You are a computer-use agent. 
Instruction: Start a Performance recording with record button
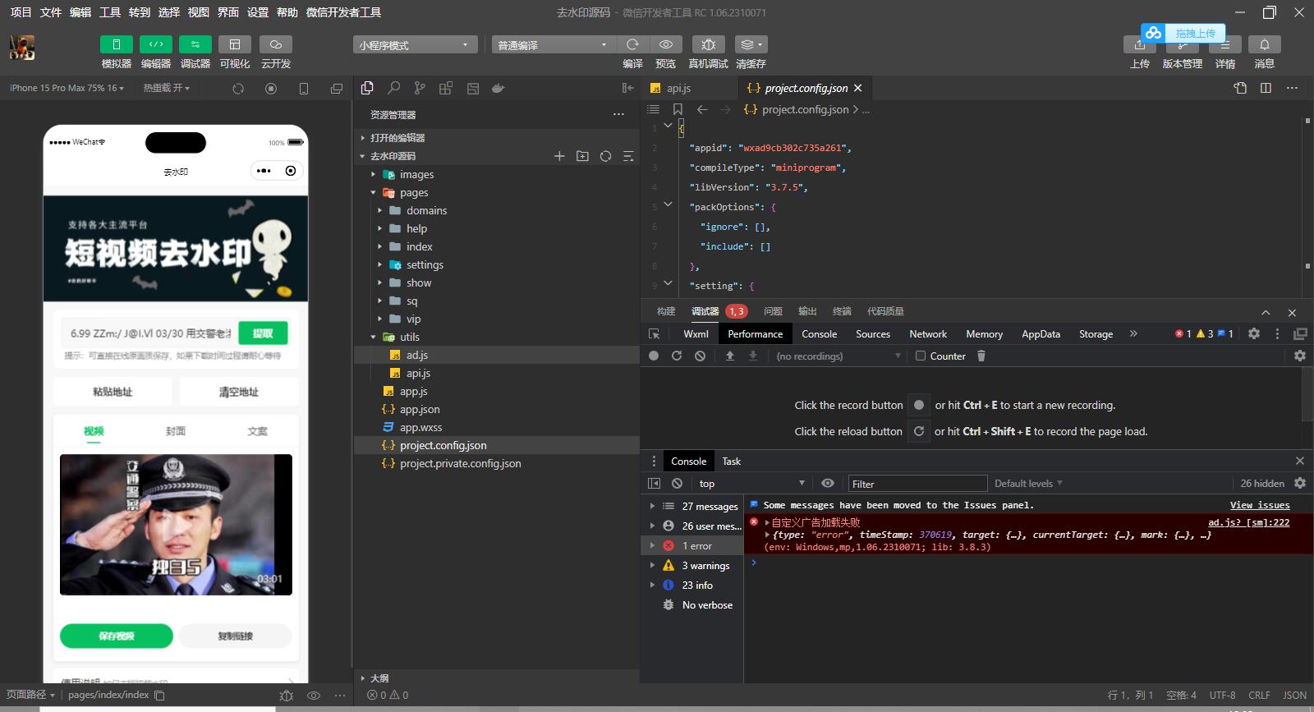coord(654,356)
